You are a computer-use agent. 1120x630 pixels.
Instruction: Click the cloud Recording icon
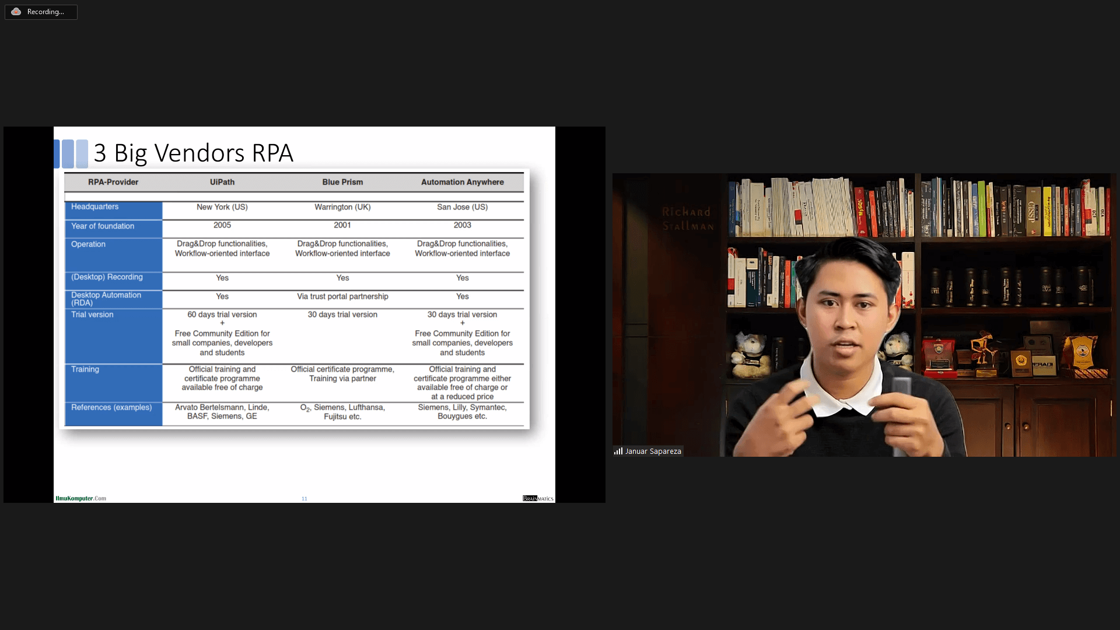click(x=16, y=12)
